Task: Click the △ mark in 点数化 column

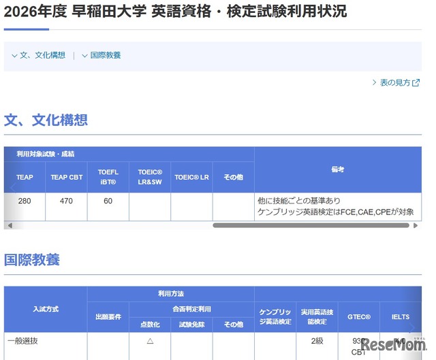Action: (x=150, y=341)
